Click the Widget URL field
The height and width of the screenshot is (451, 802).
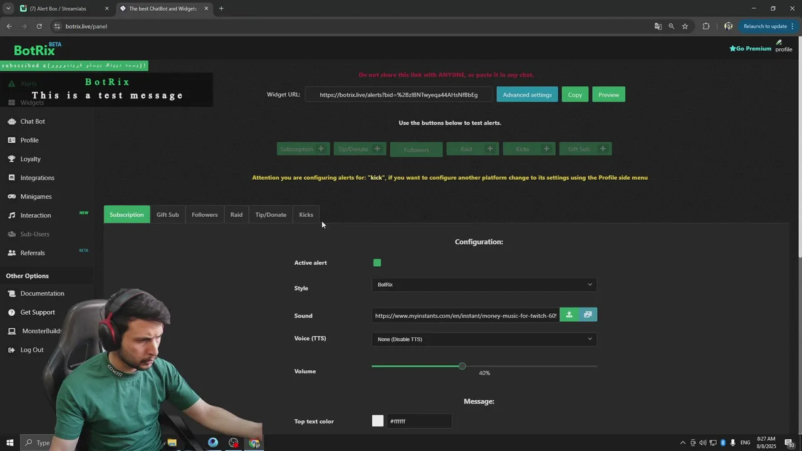(x=399, y=95)
